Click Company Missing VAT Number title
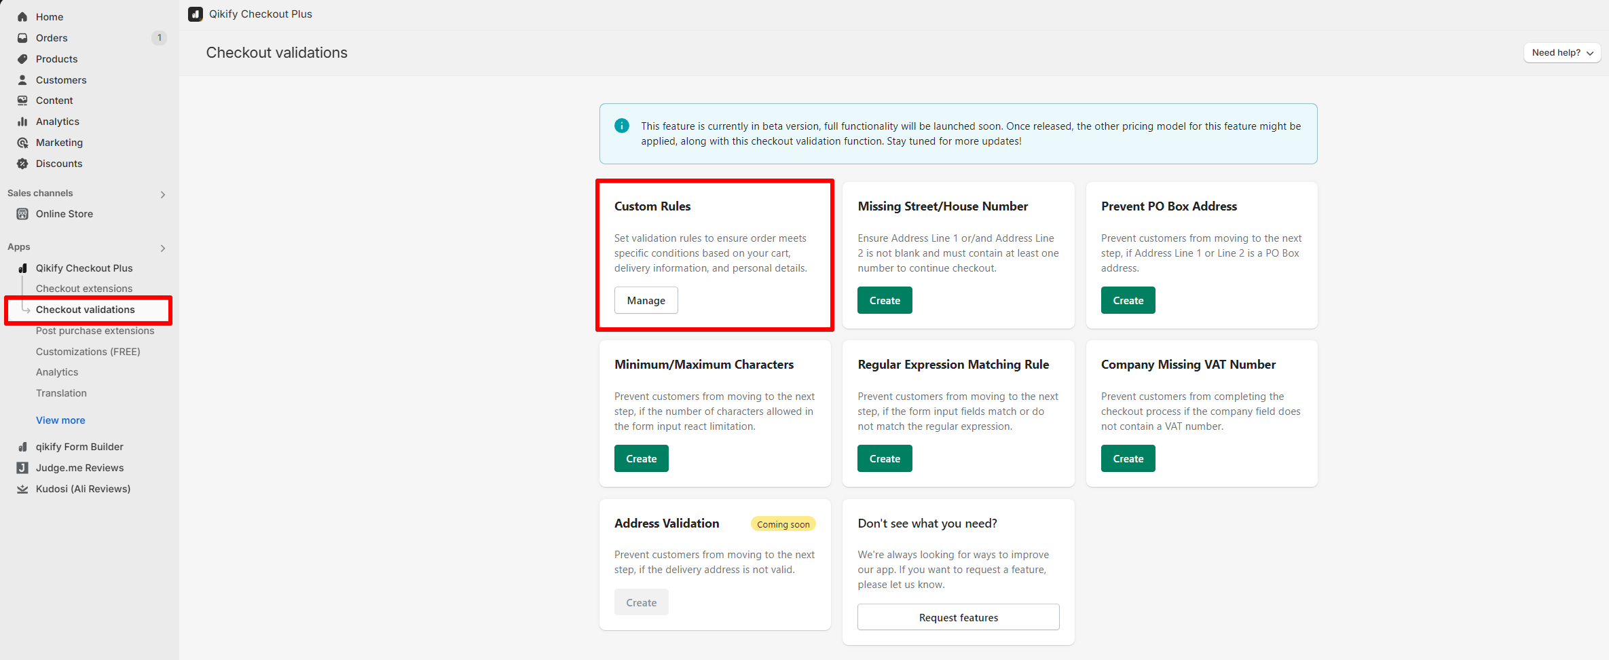This screenshot has width=1609, height=660. (x=1188, y=365)
